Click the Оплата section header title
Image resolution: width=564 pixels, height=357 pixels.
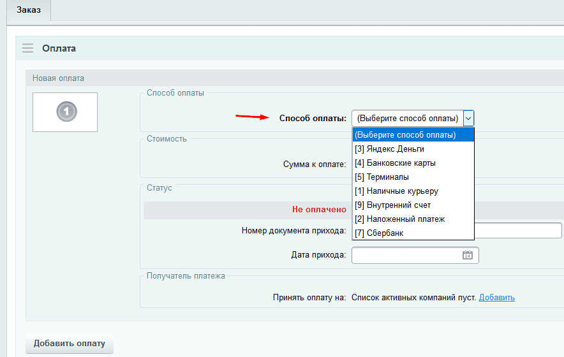(x=59, y=48)
